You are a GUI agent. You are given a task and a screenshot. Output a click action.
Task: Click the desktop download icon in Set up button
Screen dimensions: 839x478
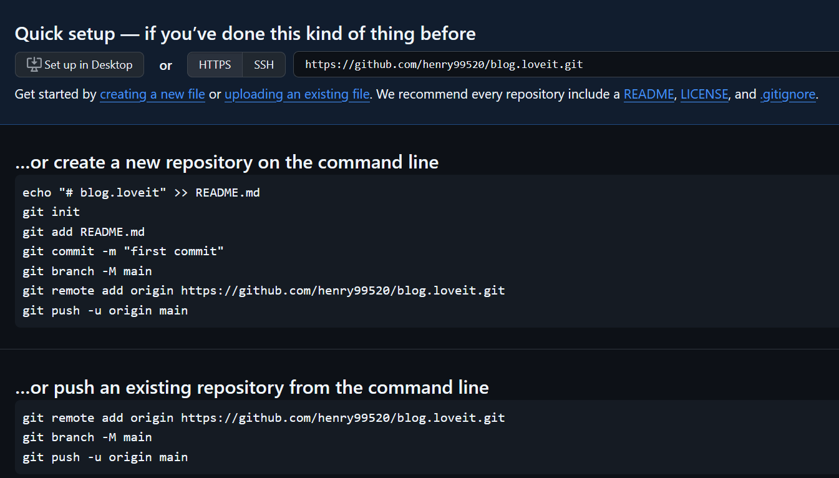tap(34, 64)
